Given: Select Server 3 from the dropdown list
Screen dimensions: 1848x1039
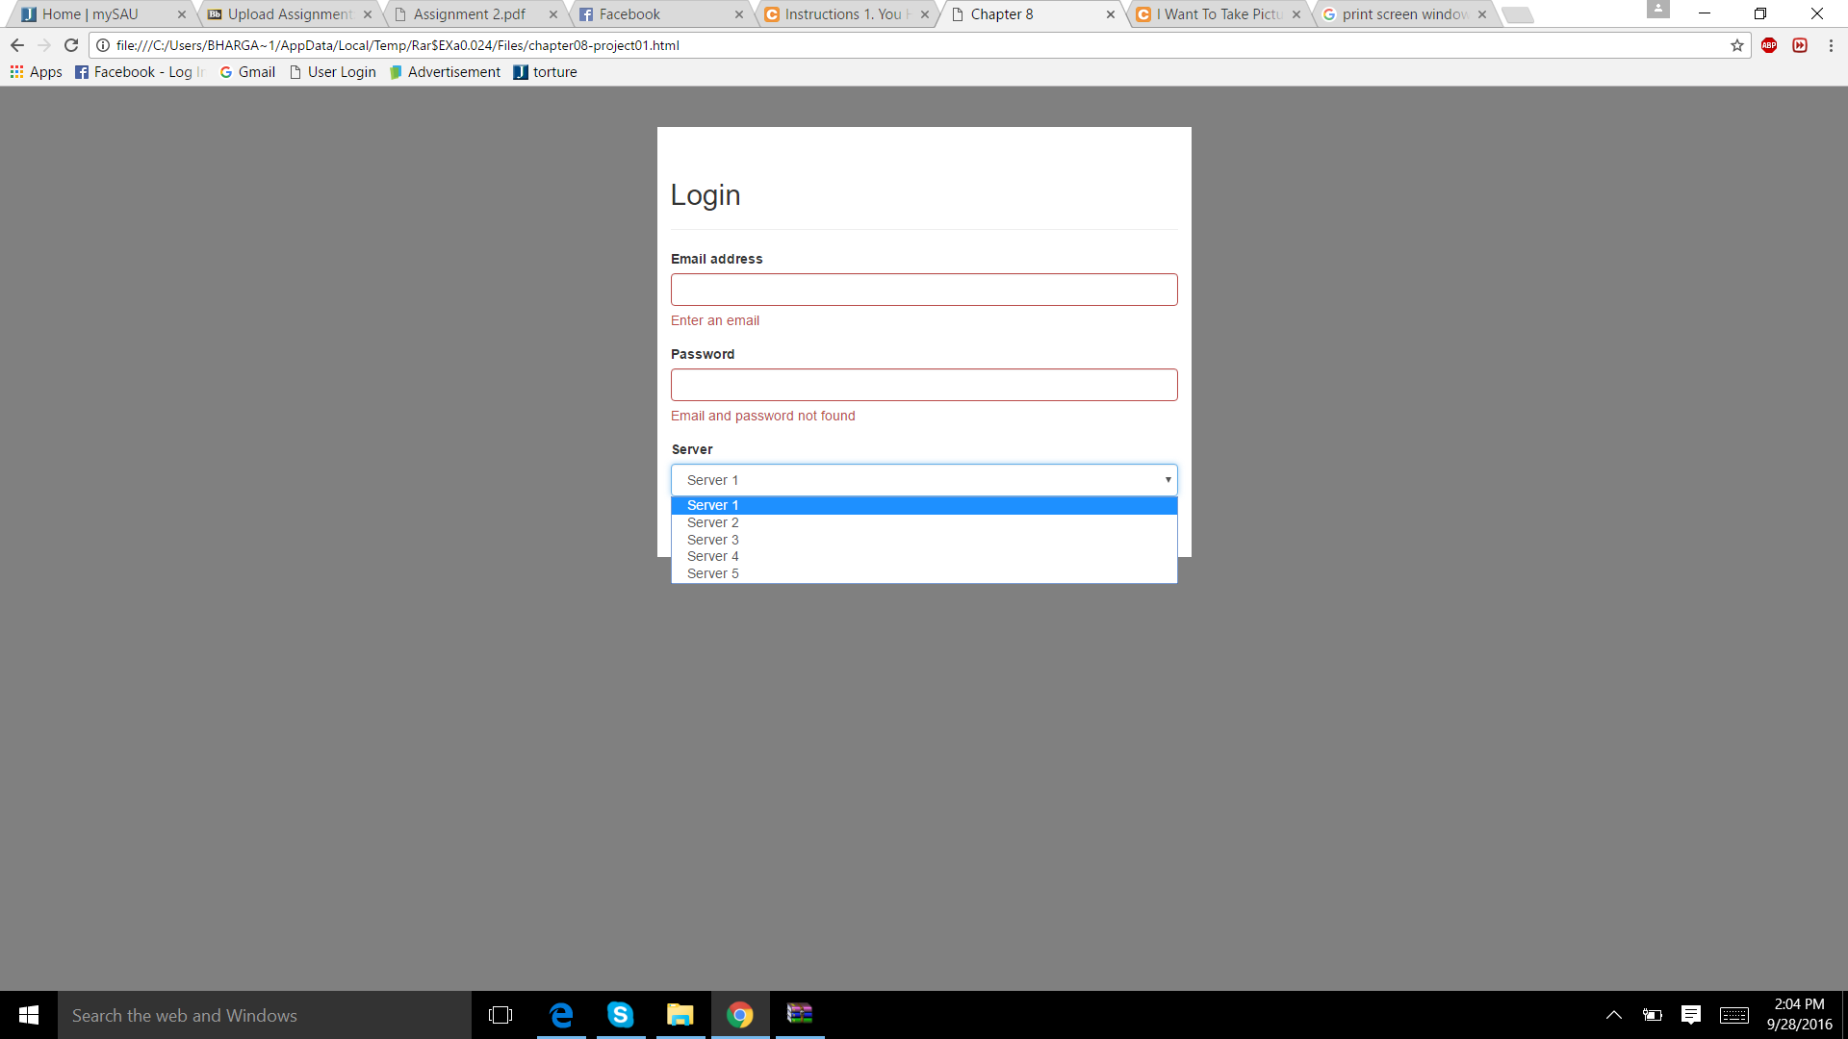Looking at the screenshot, I should click(712, 540).
